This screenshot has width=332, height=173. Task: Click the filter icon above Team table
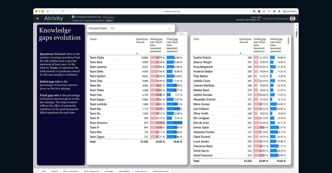pyautogui.click(x=178, y=33)
